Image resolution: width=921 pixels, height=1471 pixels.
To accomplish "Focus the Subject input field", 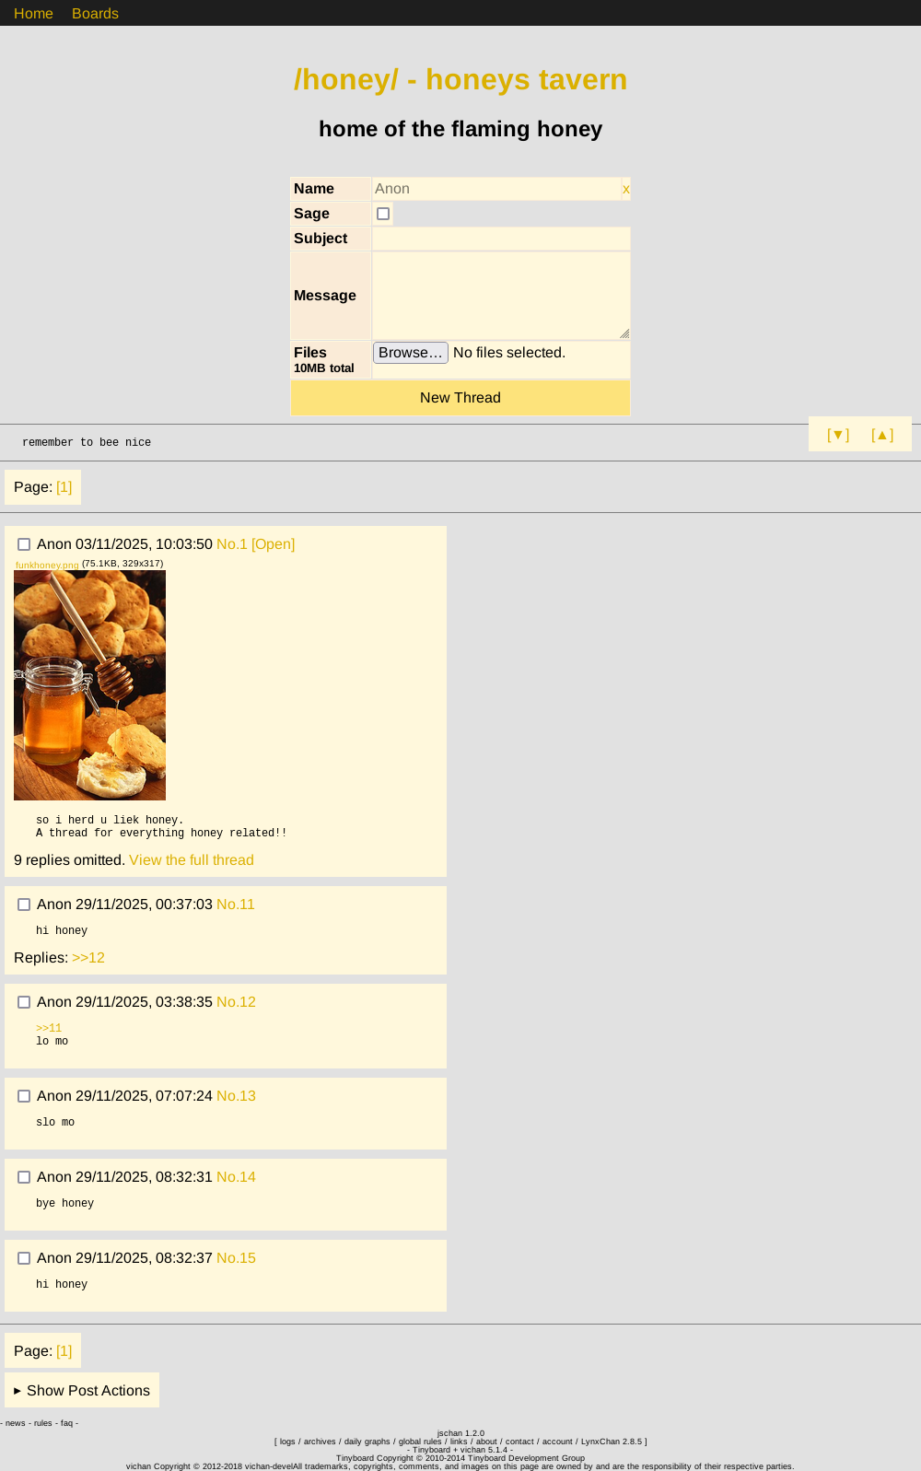I will pos(501,239).
